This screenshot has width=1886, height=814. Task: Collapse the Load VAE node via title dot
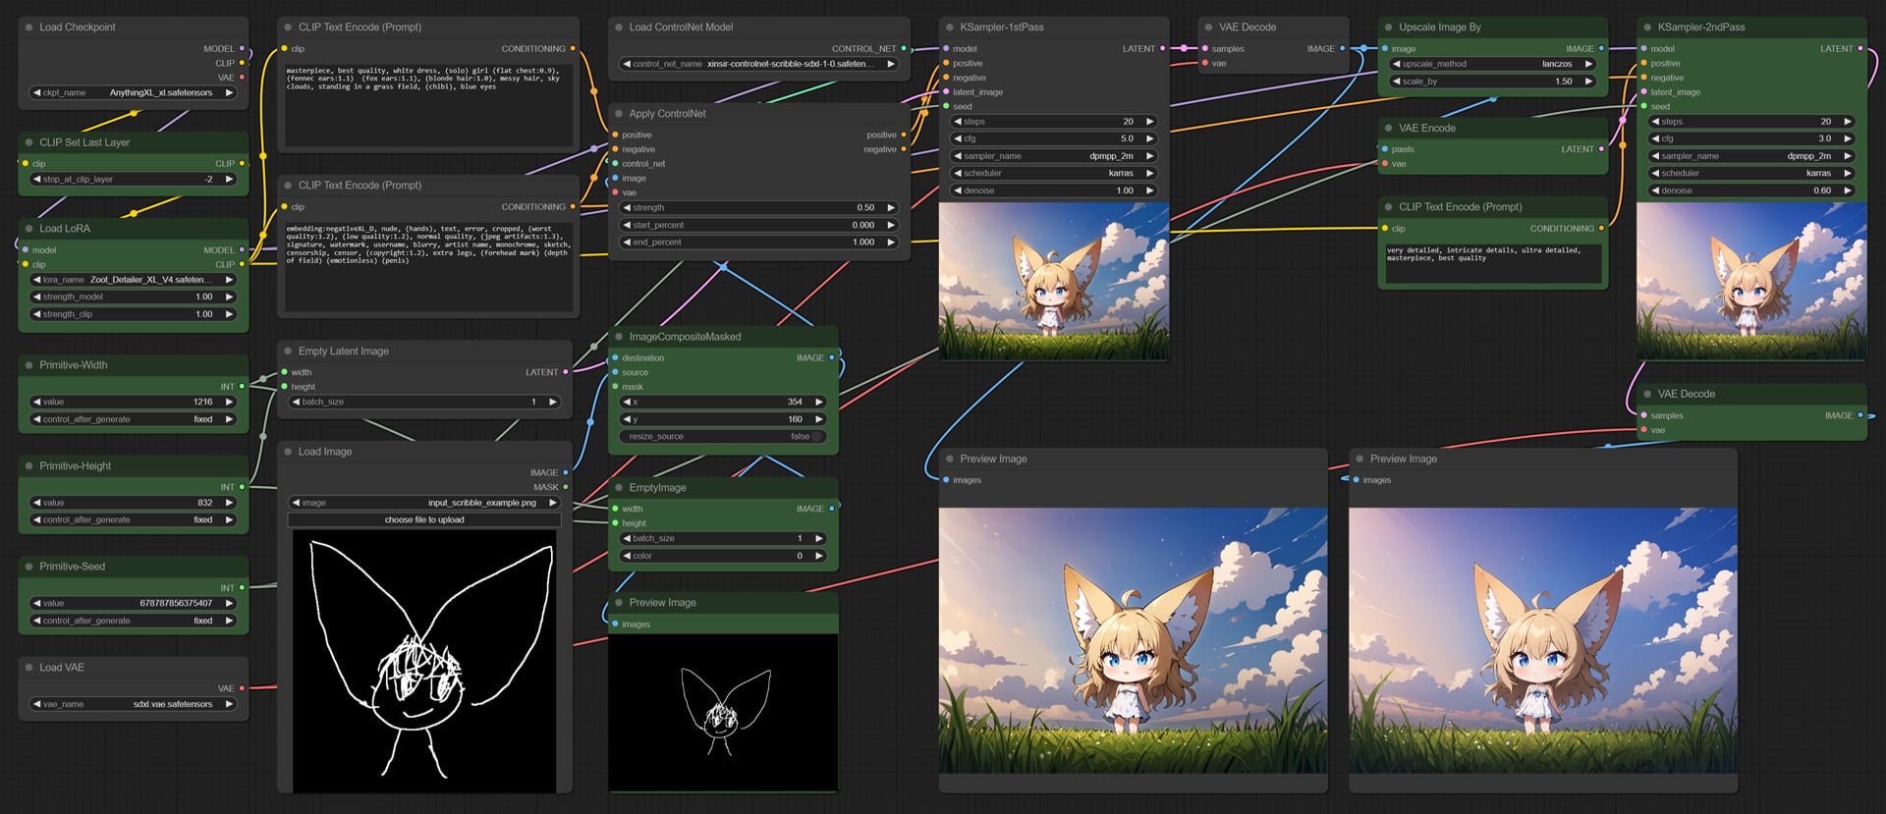28,668
